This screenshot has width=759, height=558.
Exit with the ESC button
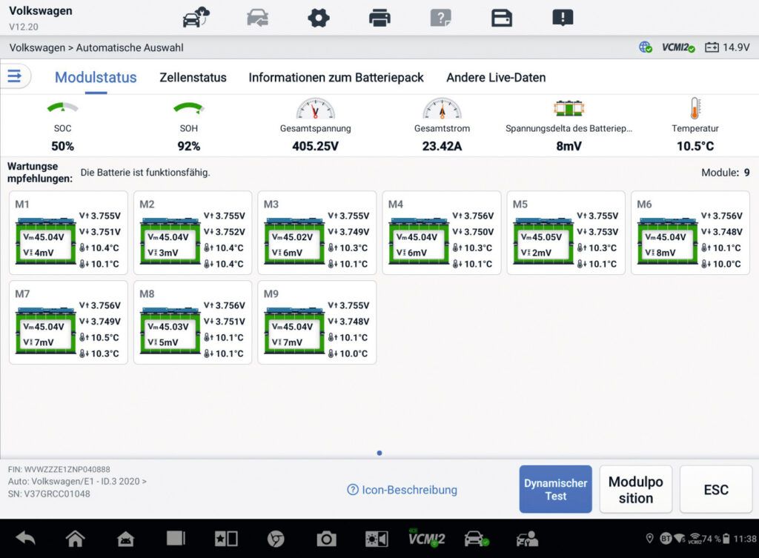click(x=715, y=489)
